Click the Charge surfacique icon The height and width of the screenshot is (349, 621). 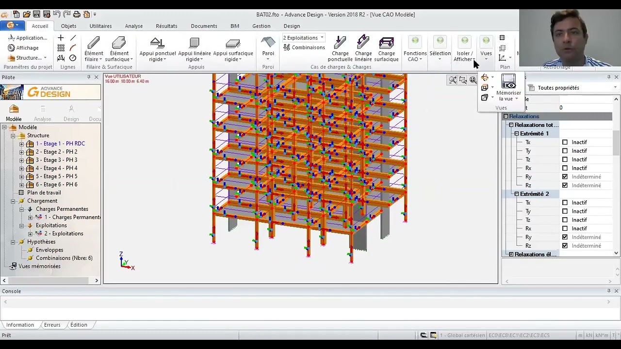point(386,42)
